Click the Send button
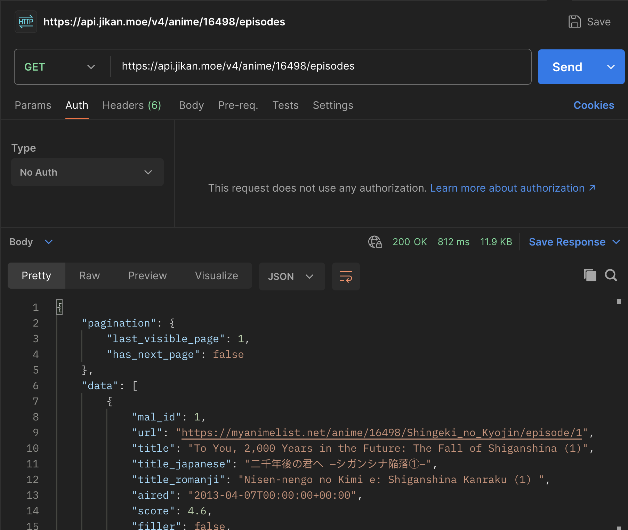The image size is (628, 530). pyautogui.click(x=567, y=67)
